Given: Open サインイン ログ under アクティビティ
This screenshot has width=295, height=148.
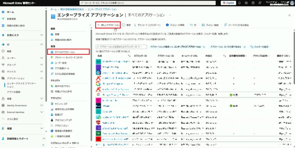Looking at the screenshot, I should pos(61,104).
